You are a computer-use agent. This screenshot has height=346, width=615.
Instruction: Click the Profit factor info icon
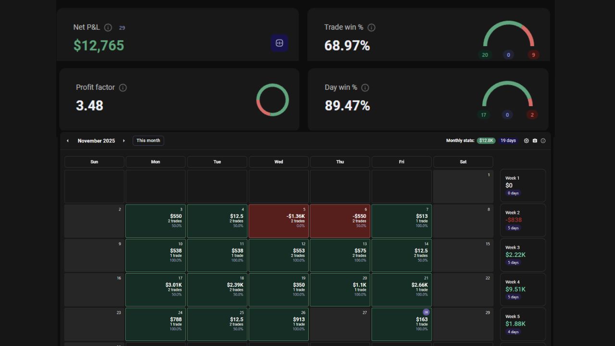pyautogui.click(x=123, y=87)
